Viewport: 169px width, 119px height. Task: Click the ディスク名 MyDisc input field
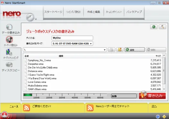pyautogui.click(x=72, y=38)
